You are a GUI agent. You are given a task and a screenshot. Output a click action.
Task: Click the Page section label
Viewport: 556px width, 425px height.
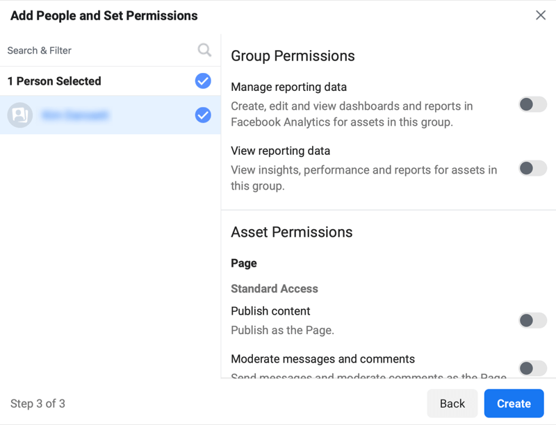click(244, 263)
